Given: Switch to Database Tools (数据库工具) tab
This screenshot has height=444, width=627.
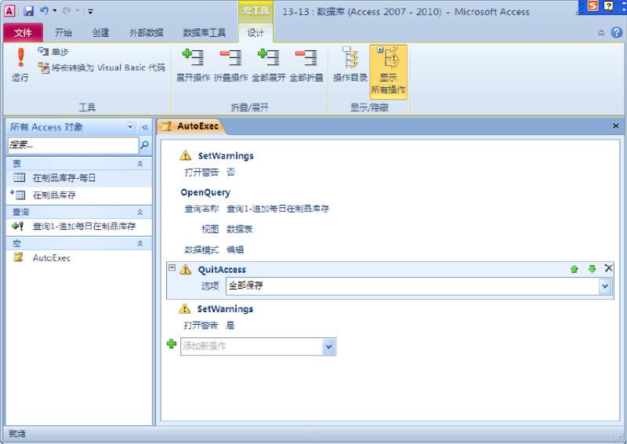Looking at the screenshot, I should point(204,32).
